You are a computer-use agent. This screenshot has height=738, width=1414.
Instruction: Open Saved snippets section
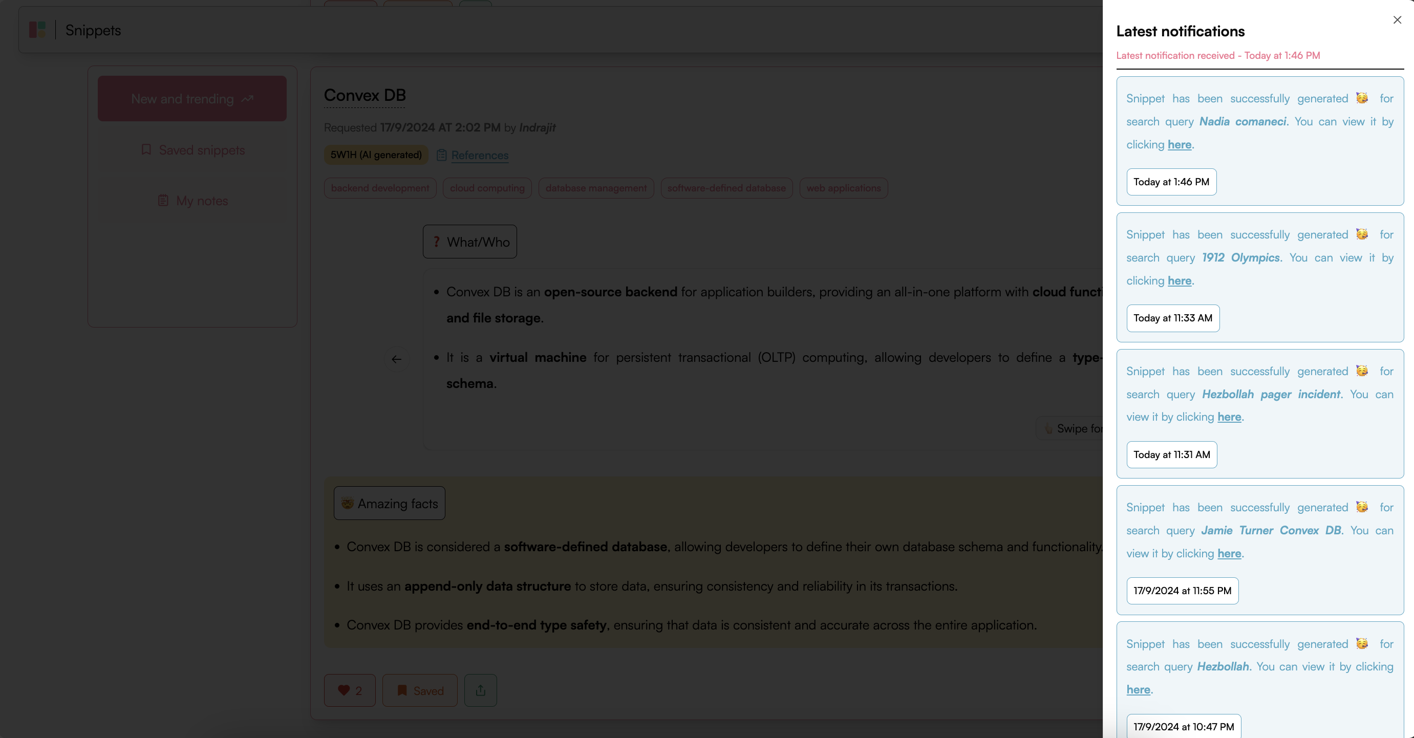coord(192,150)
